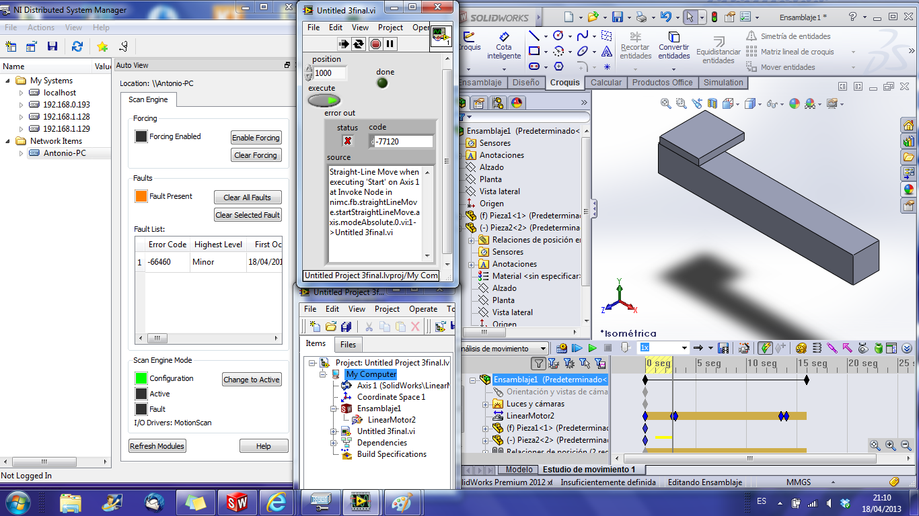Click Clear Selected Fault button

tap(248, 215)
